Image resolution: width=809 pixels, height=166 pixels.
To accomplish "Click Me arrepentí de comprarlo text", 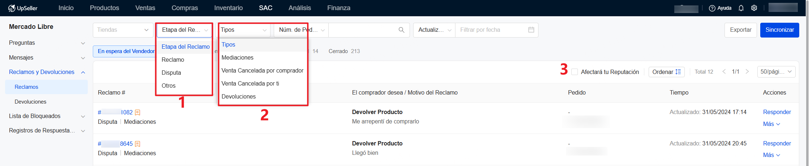I will click(385, 122).
